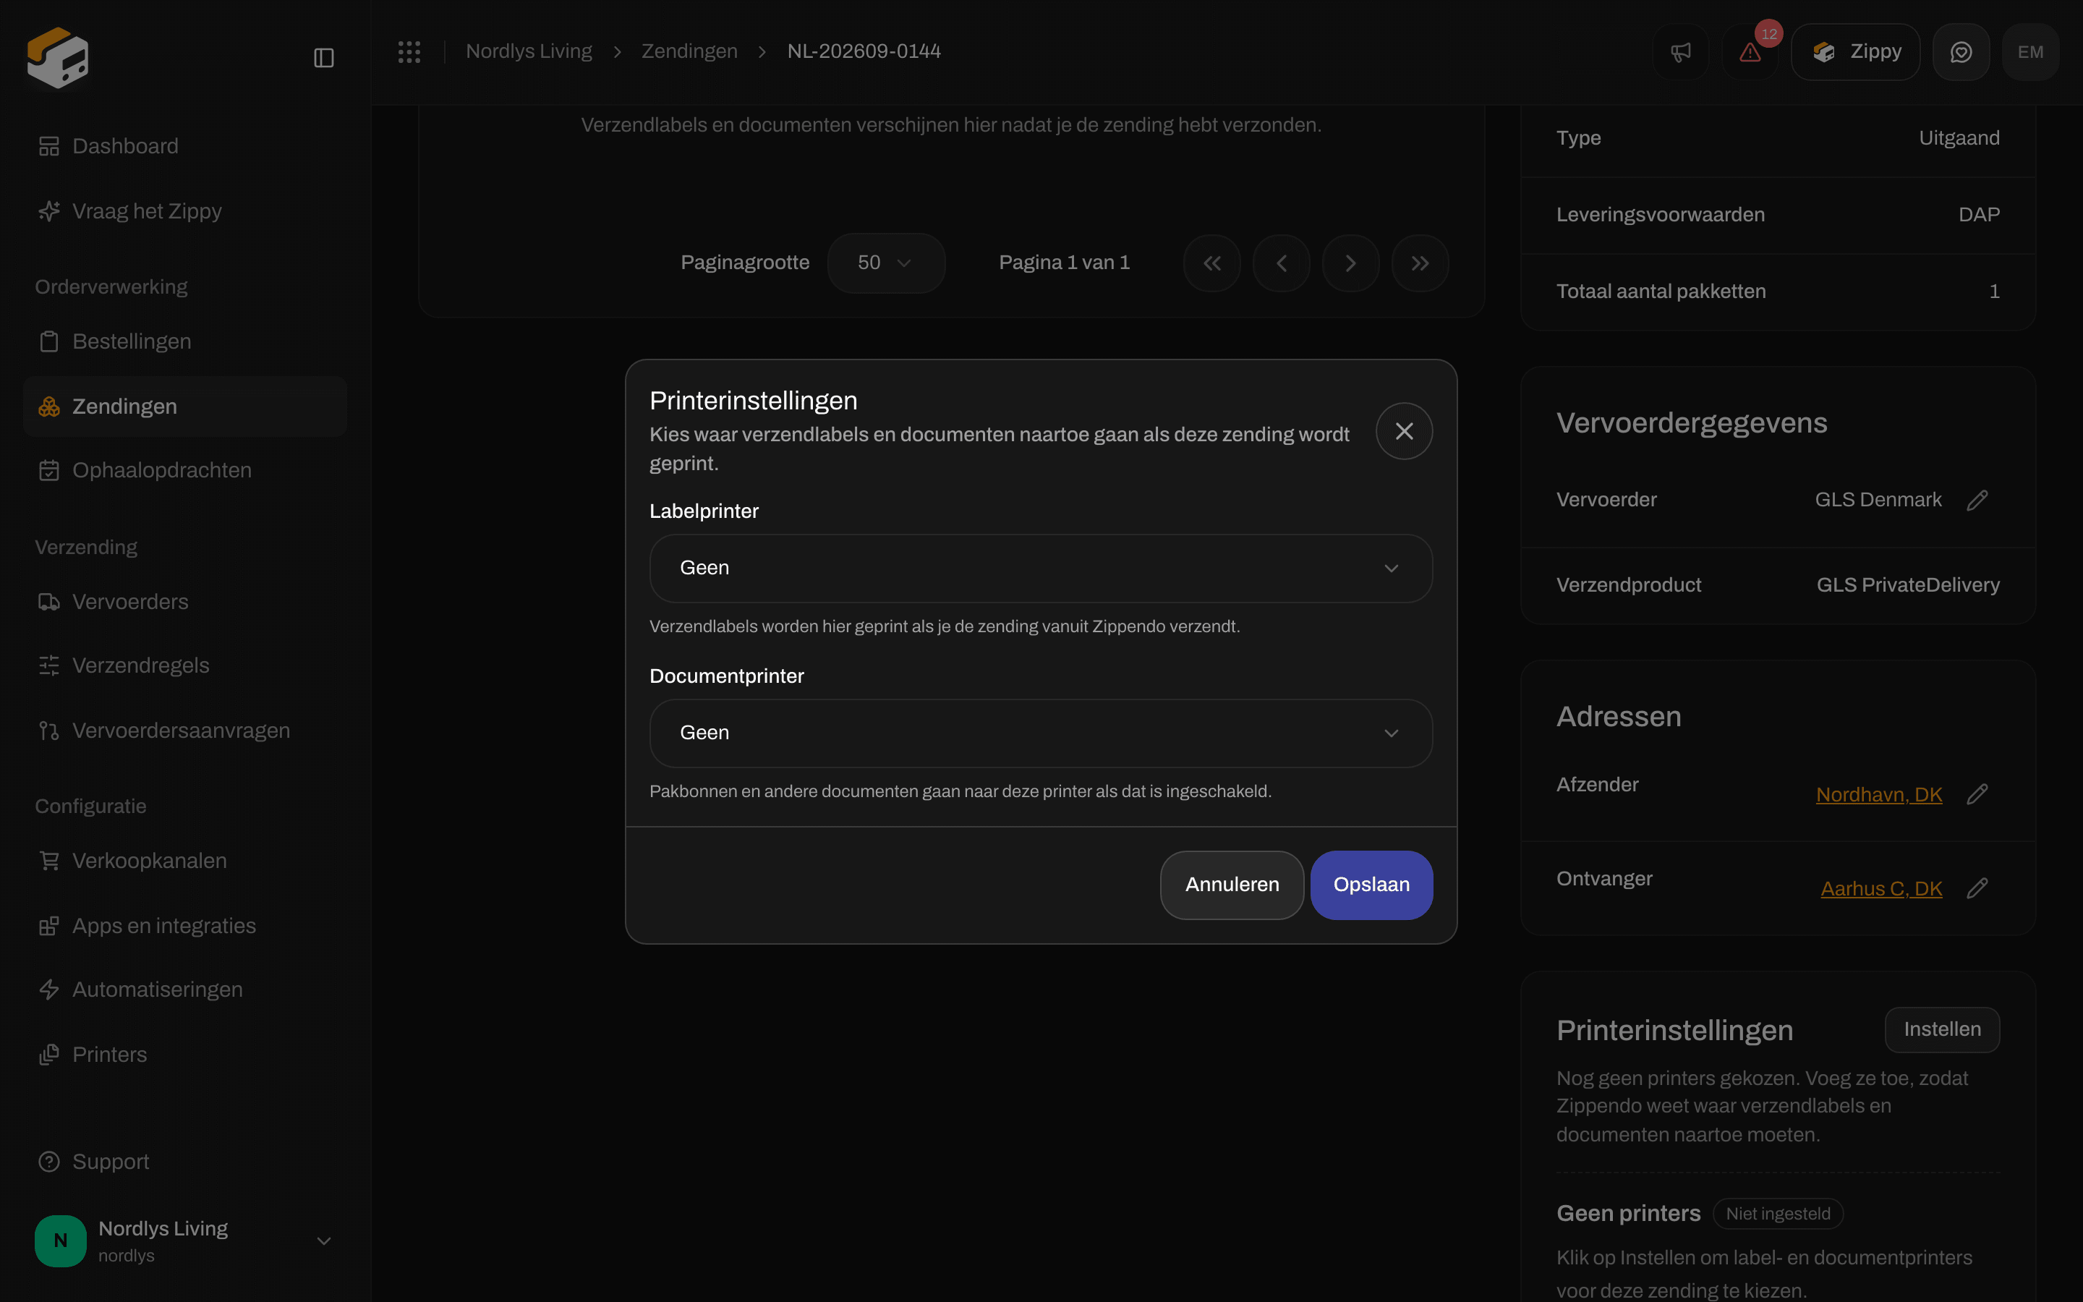Image resolution: width=2083 pixels, height=1302 pixels.
Task: Open Support in sidebar
Action: [x=184, y=1162]
